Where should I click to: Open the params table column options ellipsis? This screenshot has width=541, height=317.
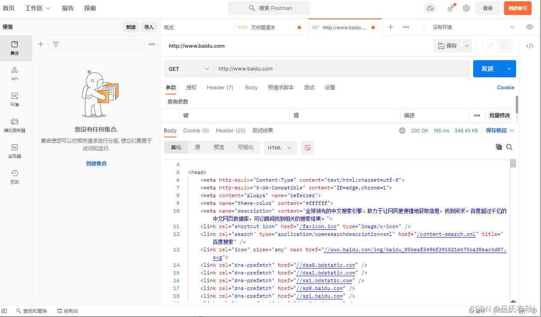pyautogui.click(x=477, y=116)
